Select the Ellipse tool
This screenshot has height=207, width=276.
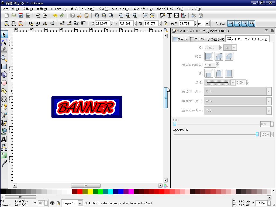(x=4, y=83)
